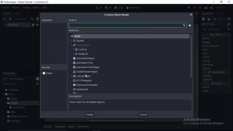Viewport: 233px width, 131px height.
Task: Select the AnimationTreePlayer node icon
Action: point(74,67)
